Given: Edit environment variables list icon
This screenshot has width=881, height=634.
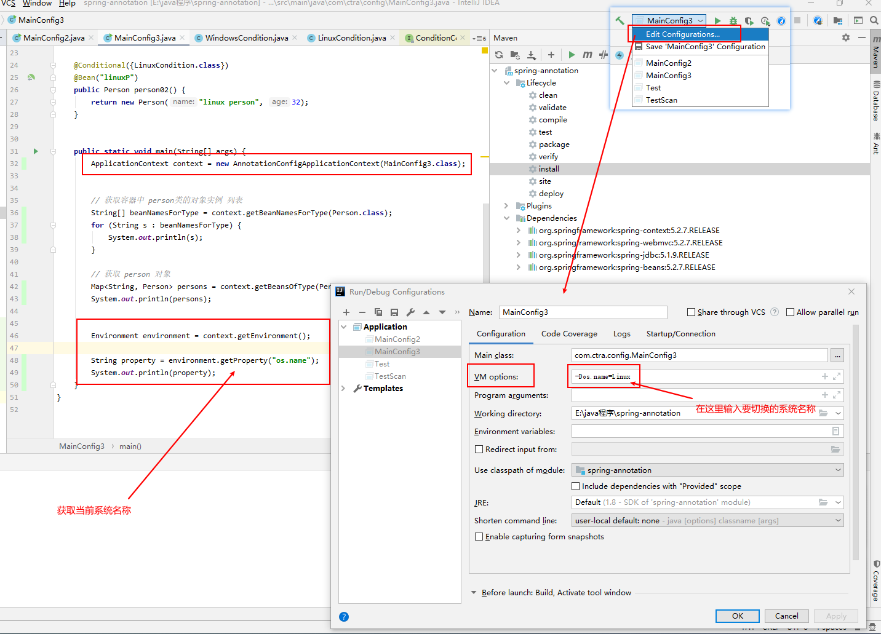Looking at the screenshot, I should (x=835, y=431).
